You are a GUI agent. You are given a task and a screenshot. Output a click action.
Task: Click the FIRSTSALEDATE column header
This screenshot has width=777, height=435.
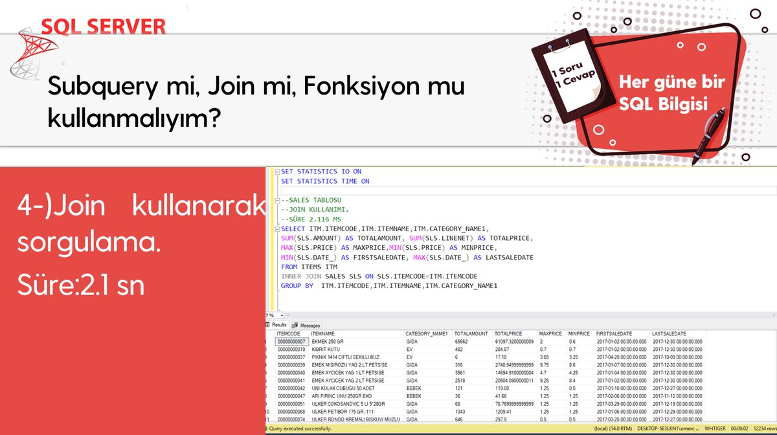coord(622,333)
